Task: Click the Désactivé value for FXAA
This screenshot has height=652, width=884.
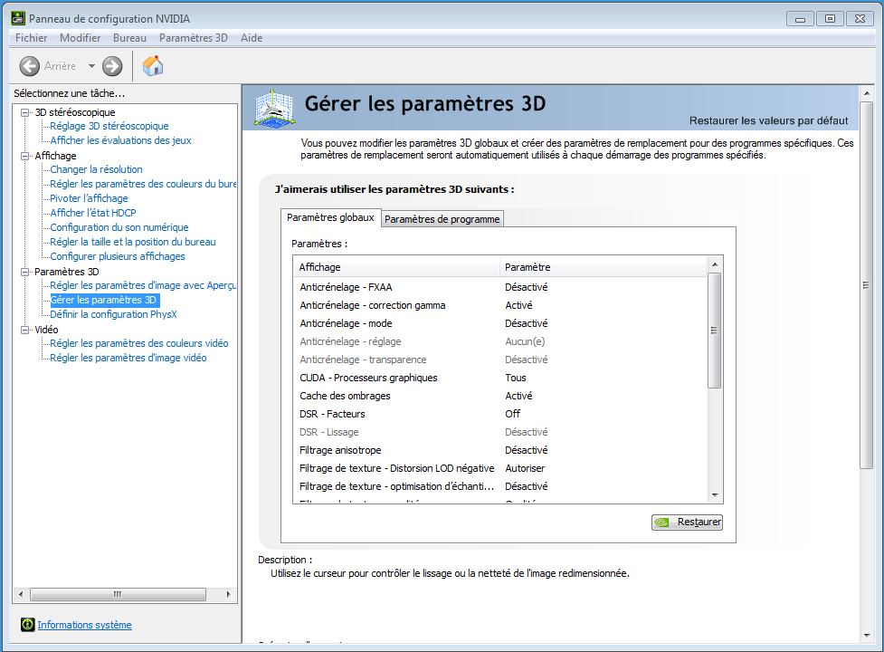Action: (527, 287)
